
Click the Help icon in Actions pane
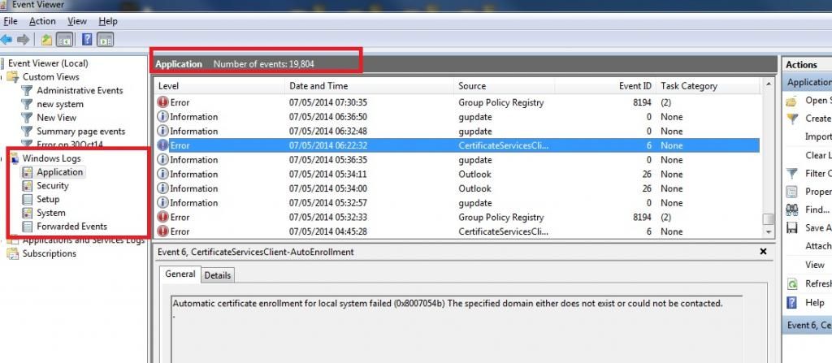(x=791, y=302)
